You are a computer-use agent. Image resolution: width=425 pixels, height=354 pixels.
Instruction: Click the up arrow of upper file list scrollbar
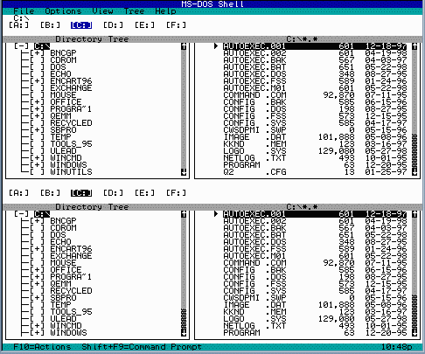415,46
